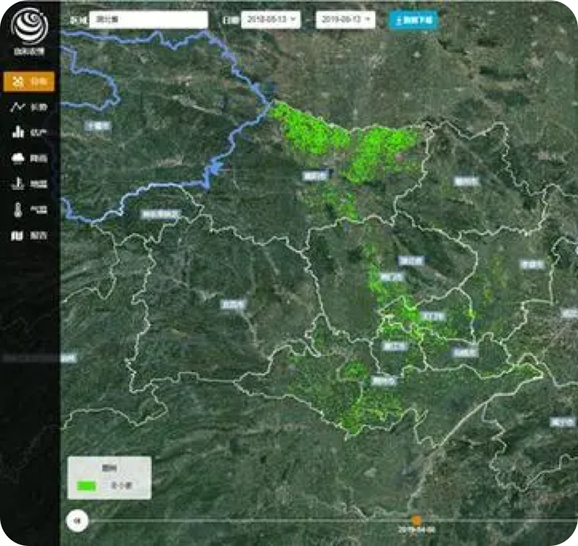Click the Shiyan city label inside the blue outline
Viewport: 578px width, 546px height.
97,125
